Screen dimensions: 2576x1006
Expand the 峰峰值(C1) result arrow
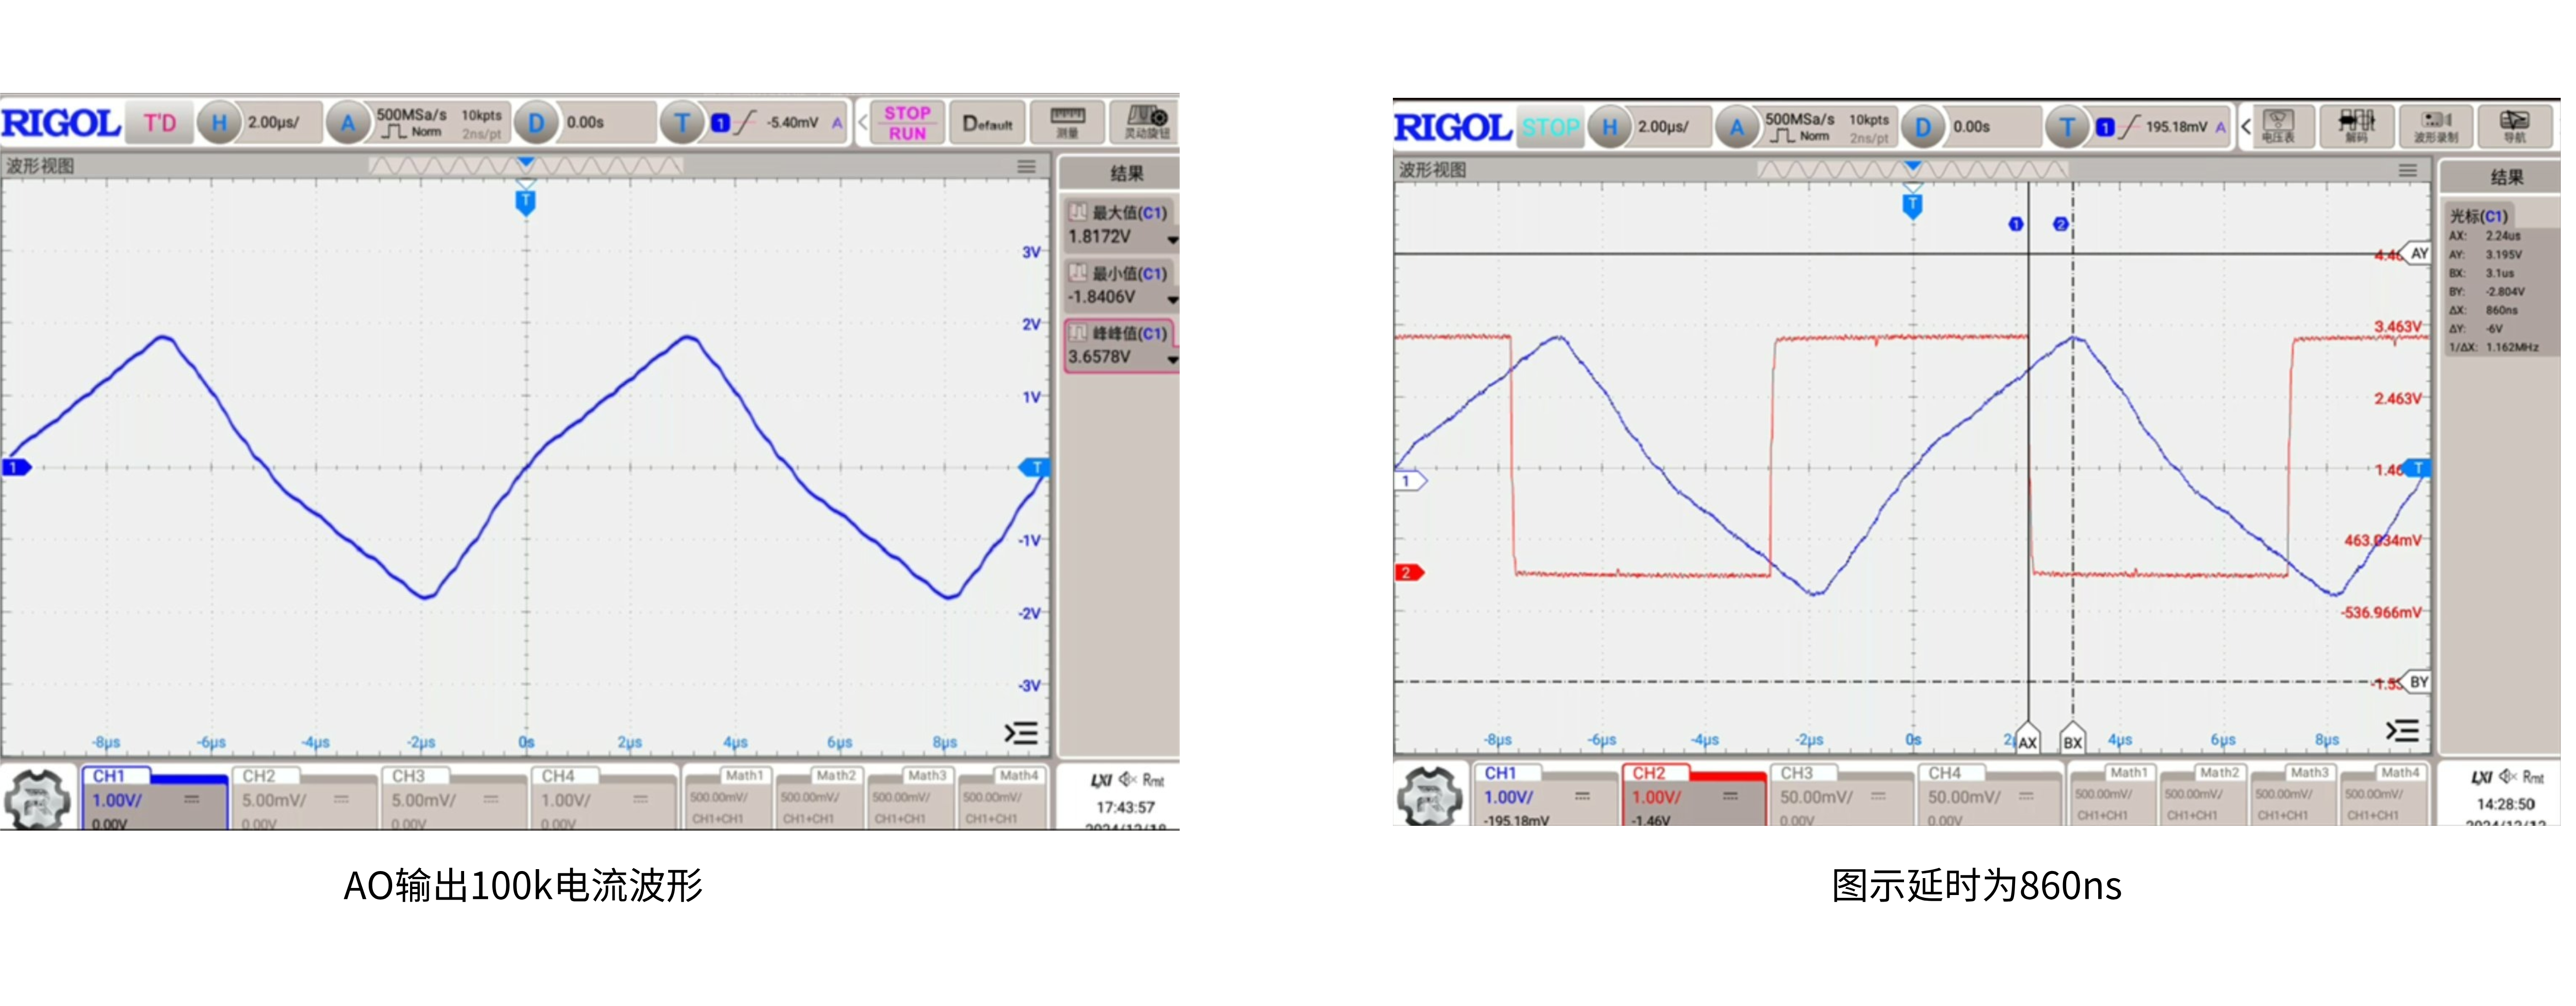(x=1172, y=360)
